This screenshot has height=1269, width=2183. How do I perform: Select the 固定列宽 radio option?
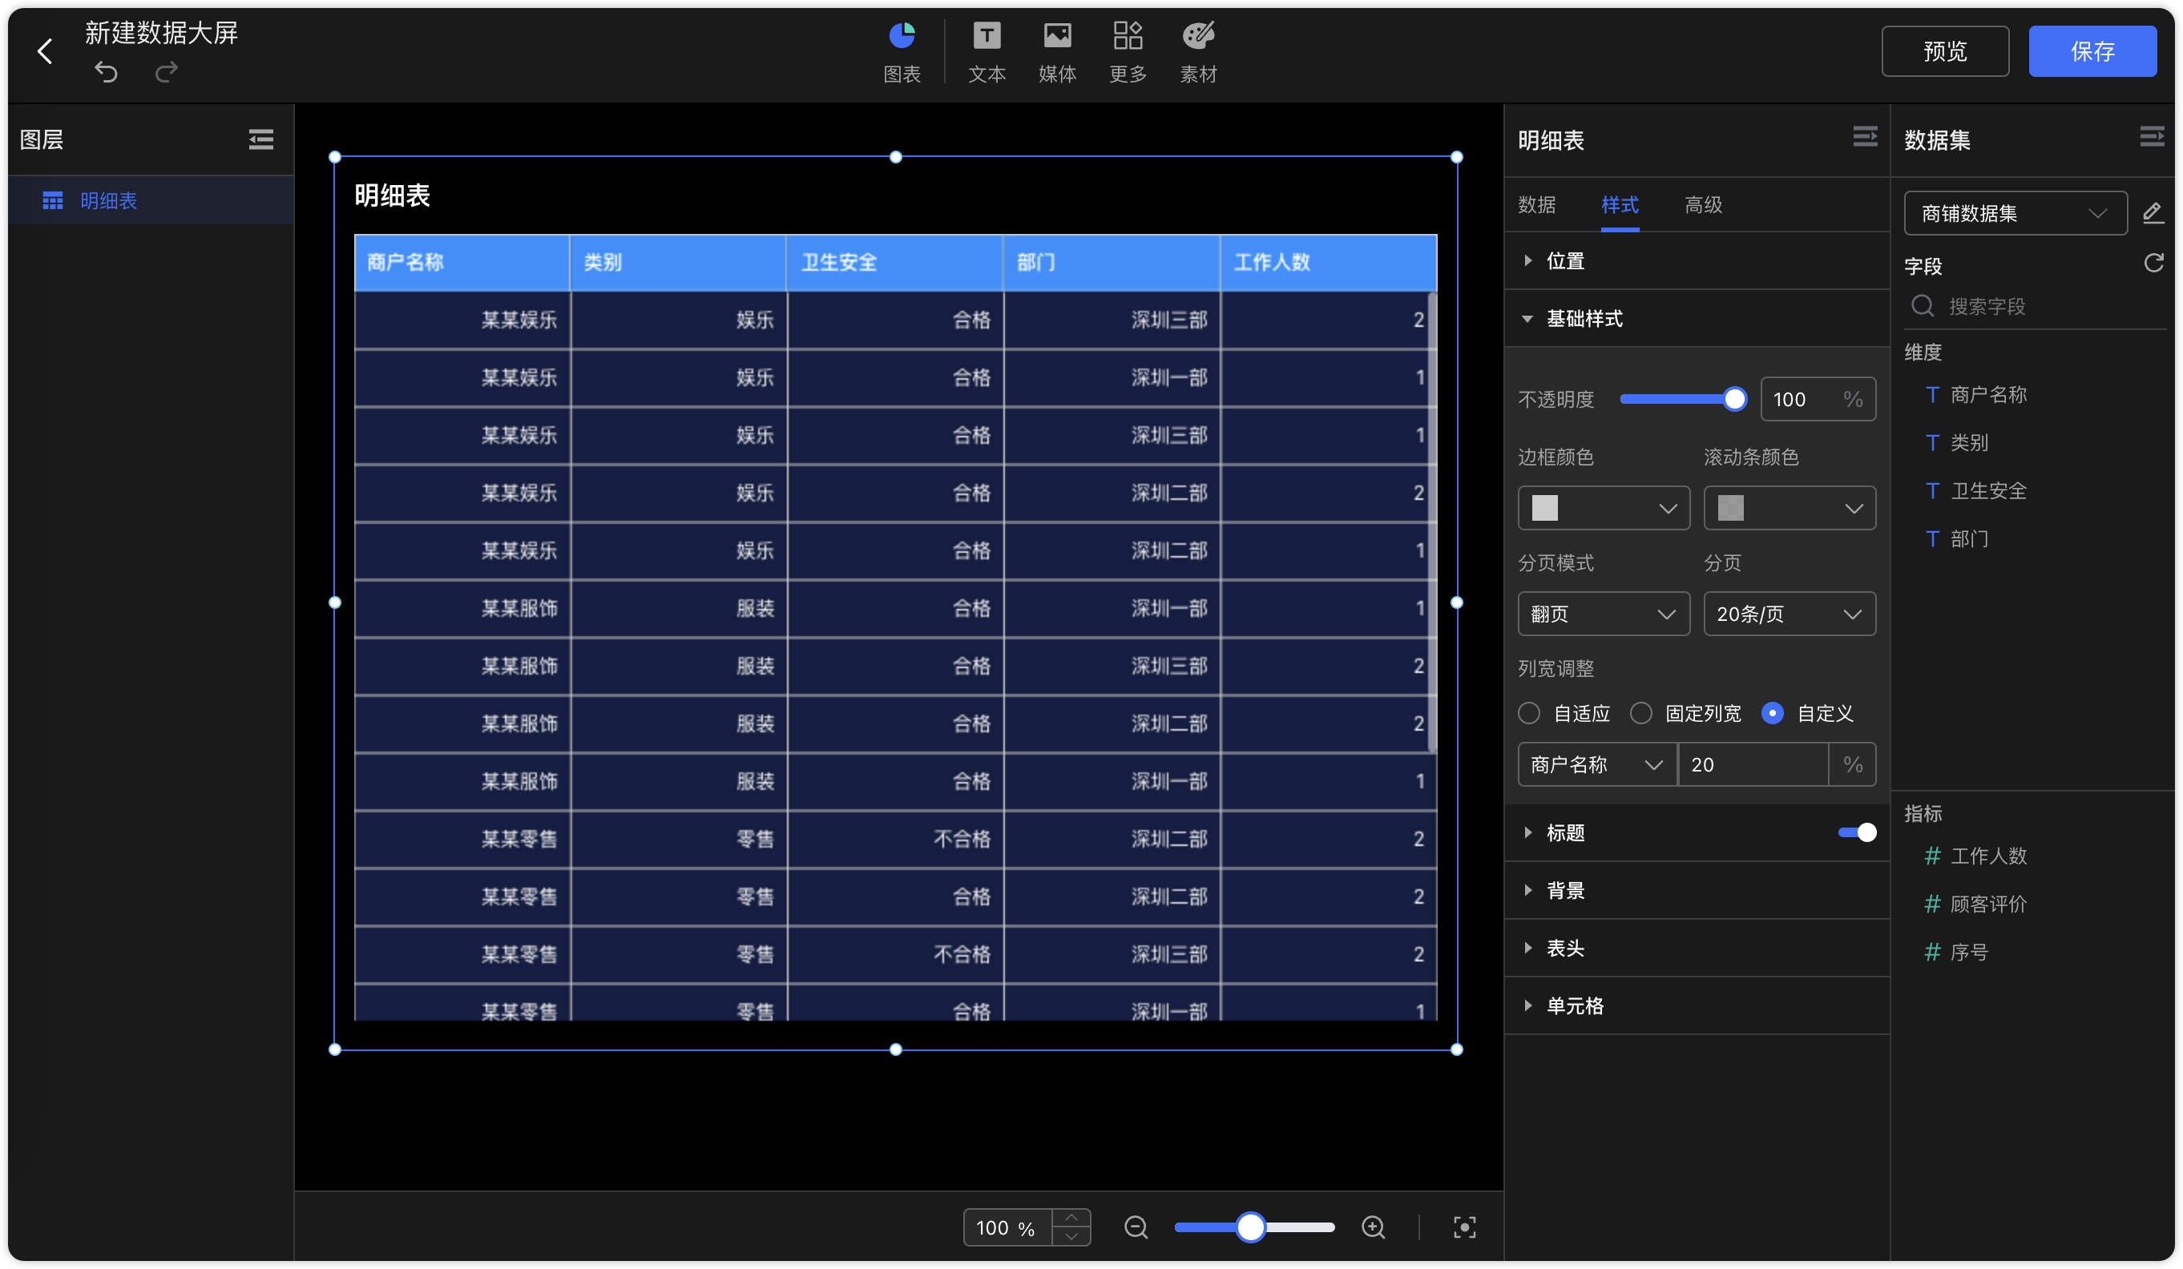click(x=1640, y=713)
